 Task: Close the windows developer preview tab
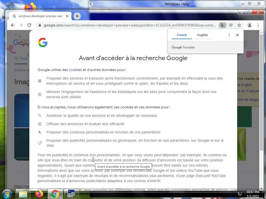pos(67,16)
